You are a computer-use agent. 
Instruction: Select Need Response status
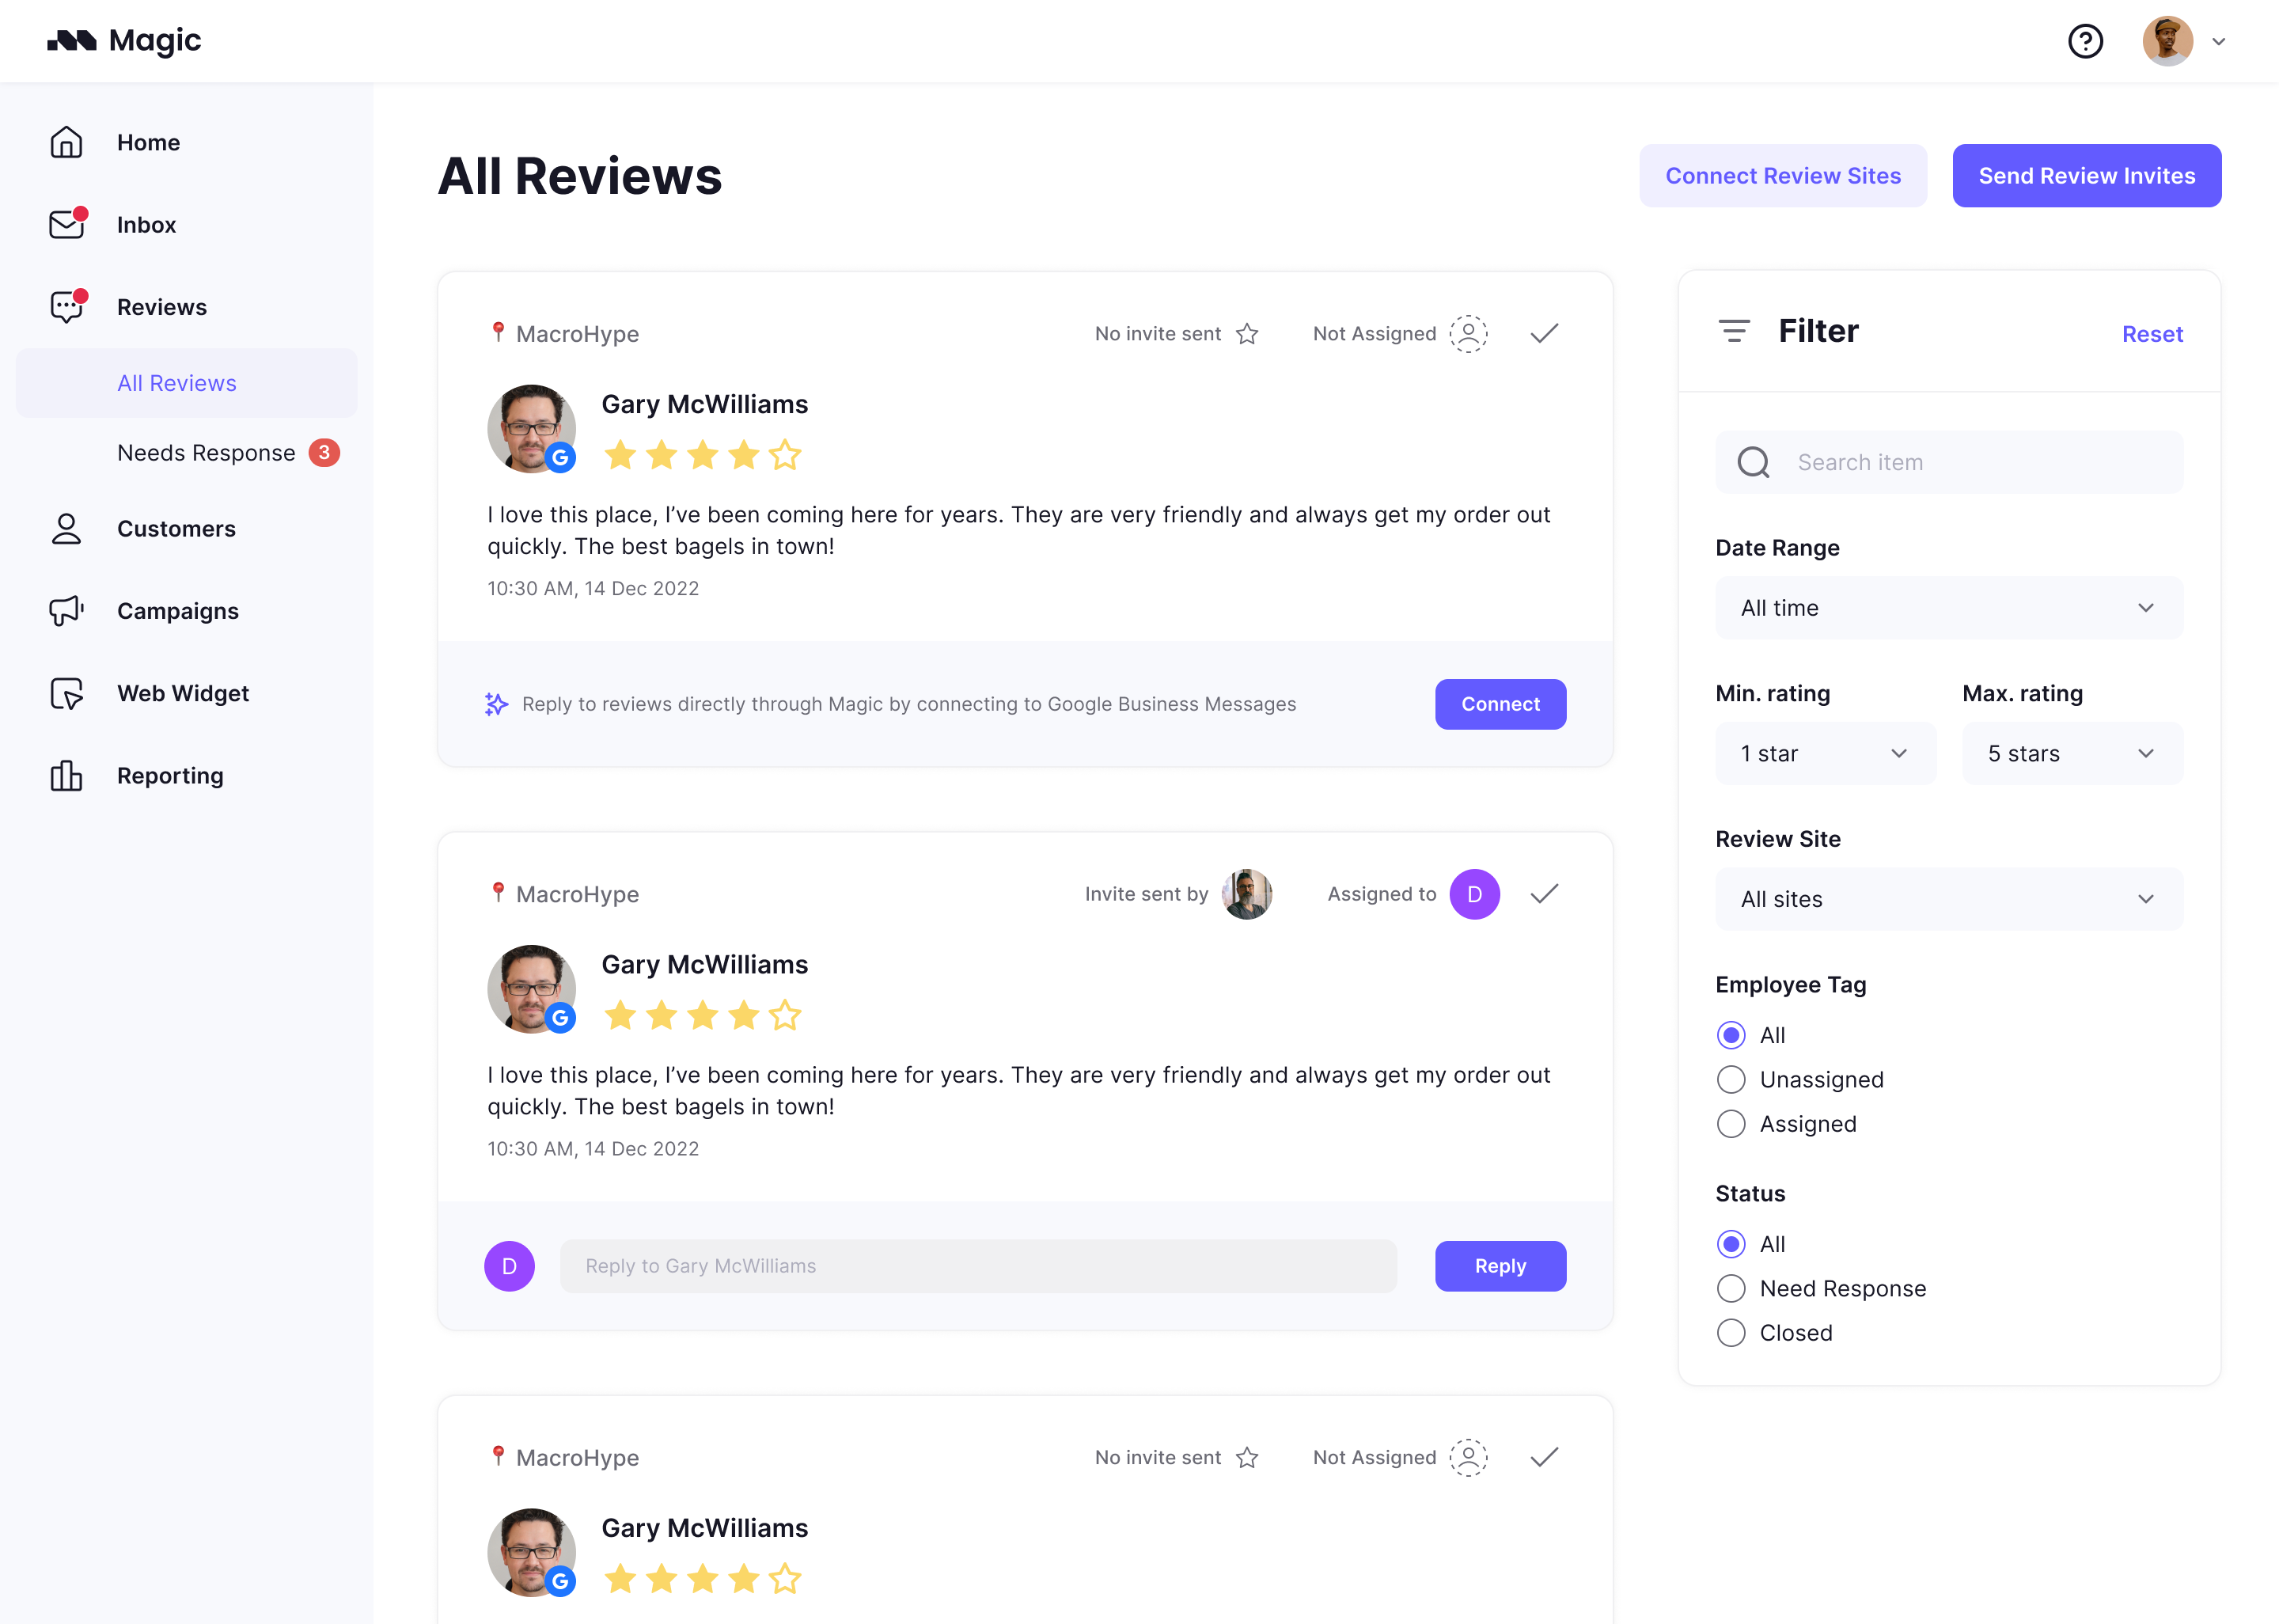click(x=1731, y=1288)
